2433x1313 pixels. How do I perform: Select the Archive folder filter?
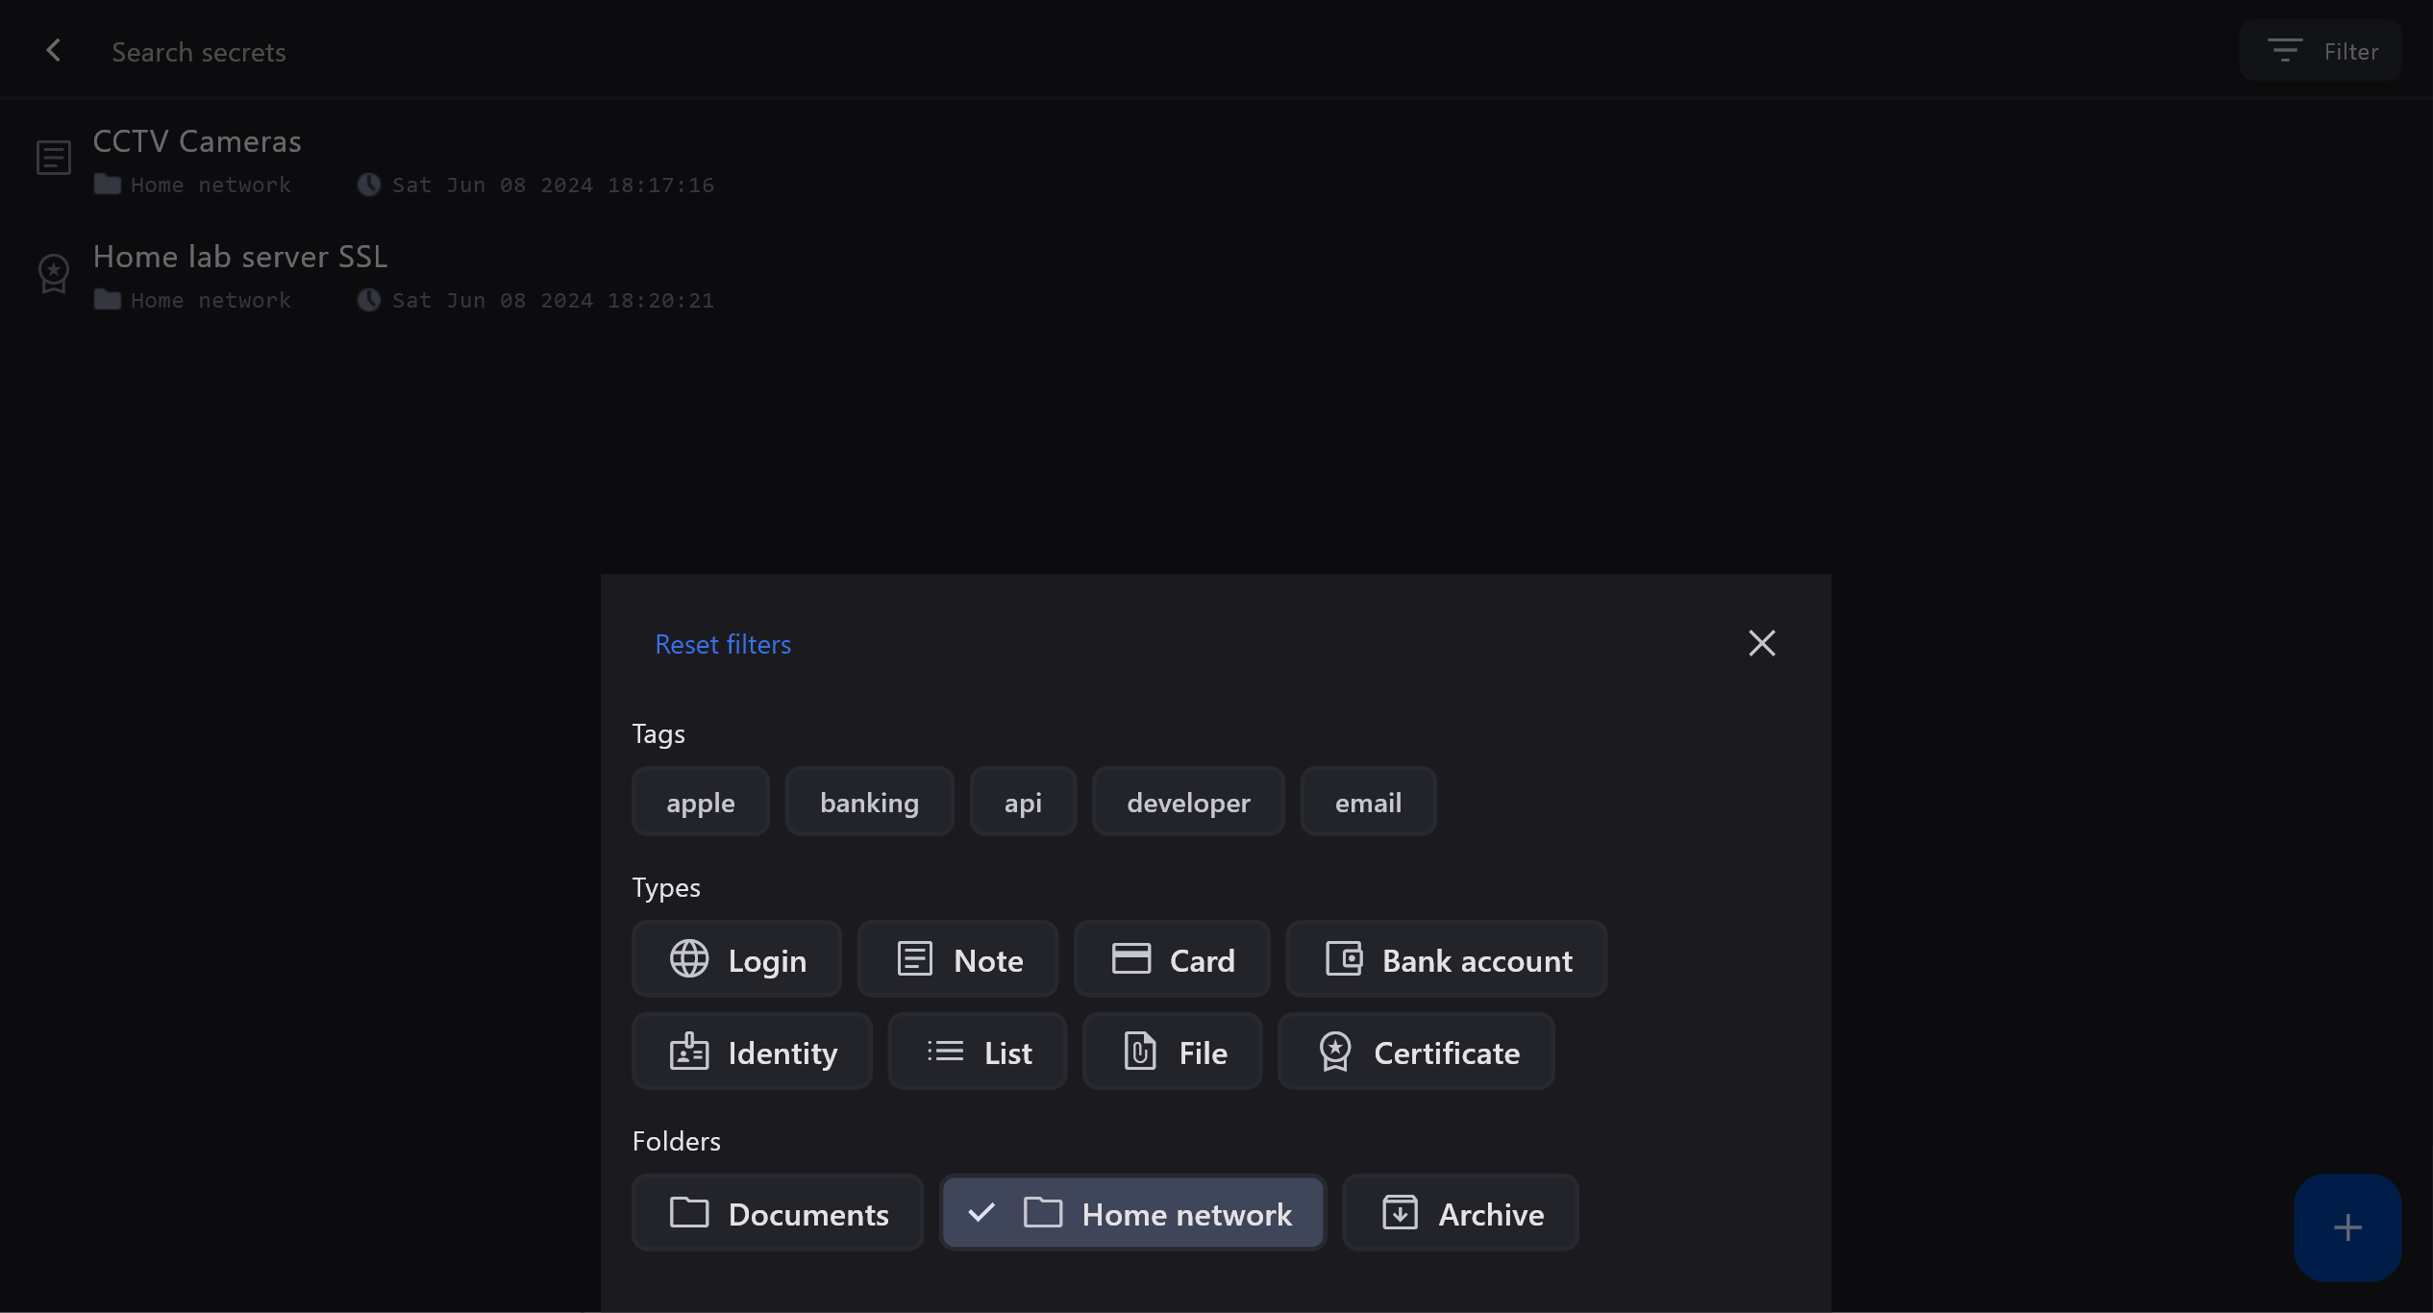click(1460, 1213)
